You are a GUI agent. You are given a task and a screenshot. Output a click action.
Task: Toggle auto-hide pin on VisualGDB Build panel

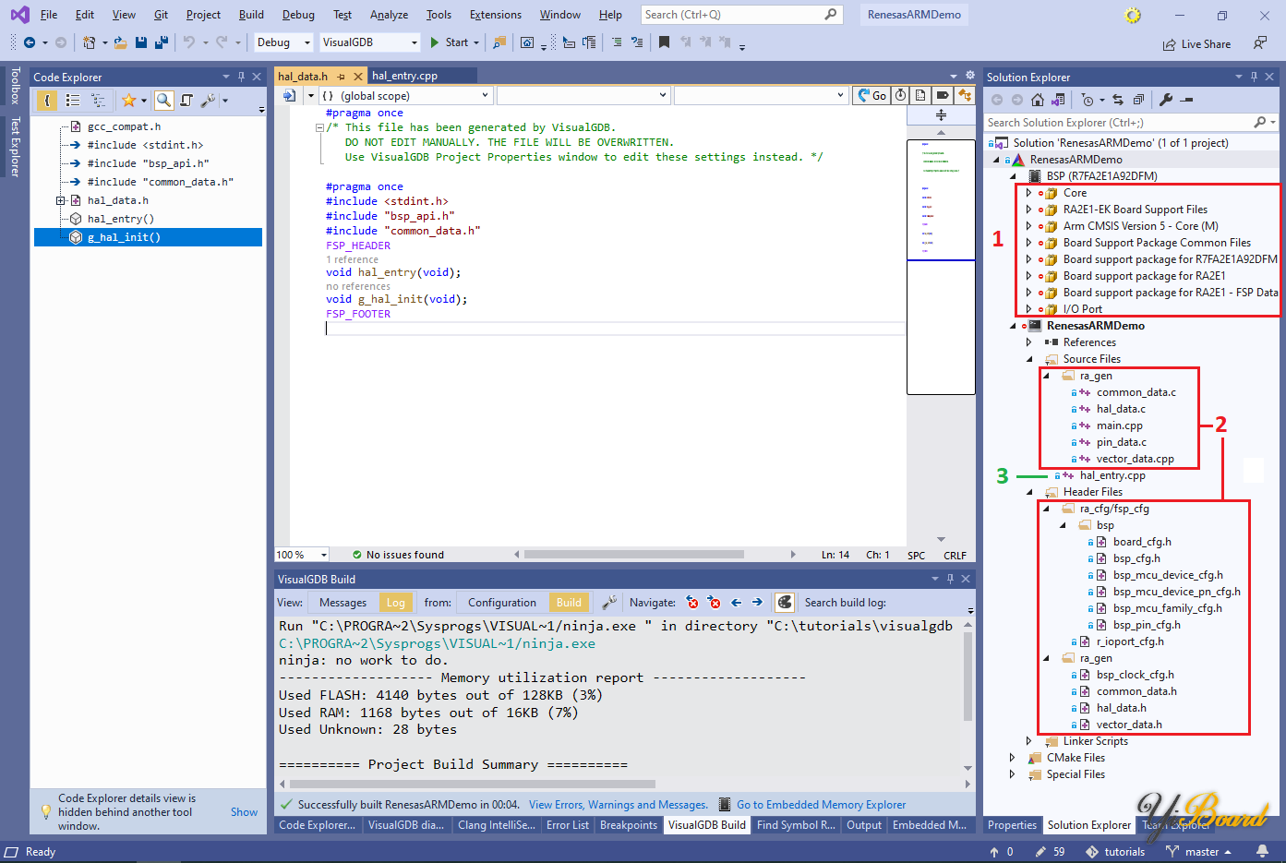[x=950, y=579]
